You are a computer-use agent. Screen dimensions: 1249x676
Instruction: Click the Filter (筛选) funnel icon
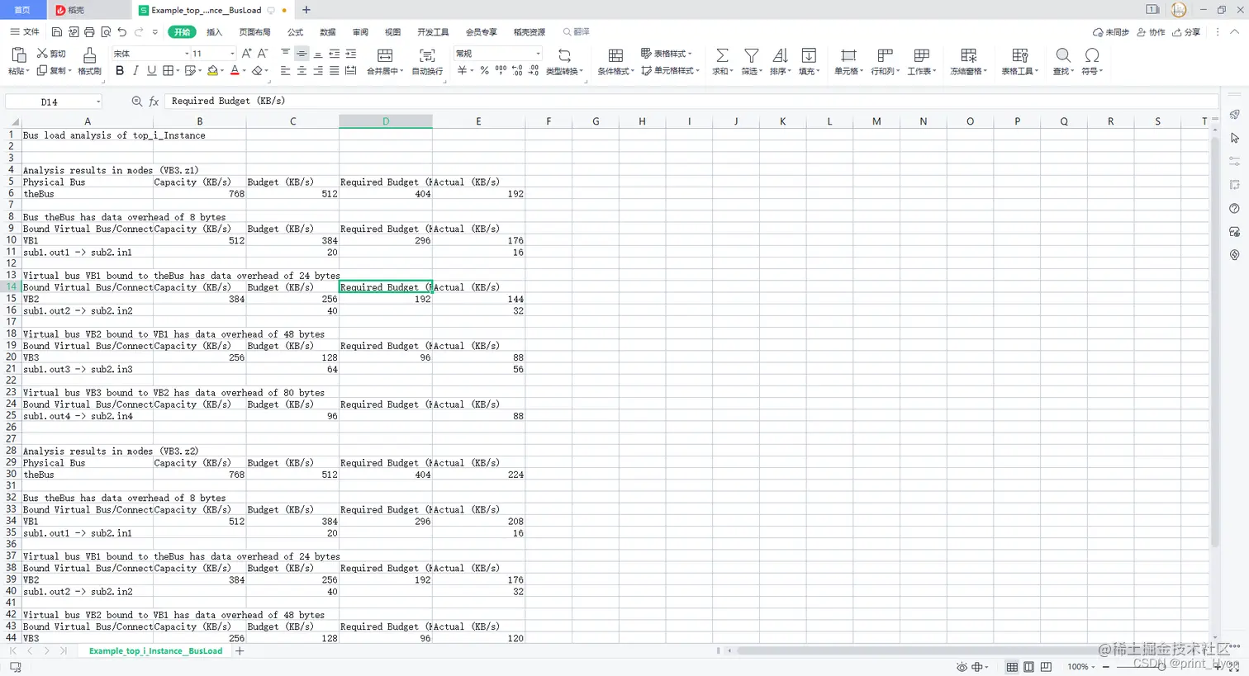751,55
